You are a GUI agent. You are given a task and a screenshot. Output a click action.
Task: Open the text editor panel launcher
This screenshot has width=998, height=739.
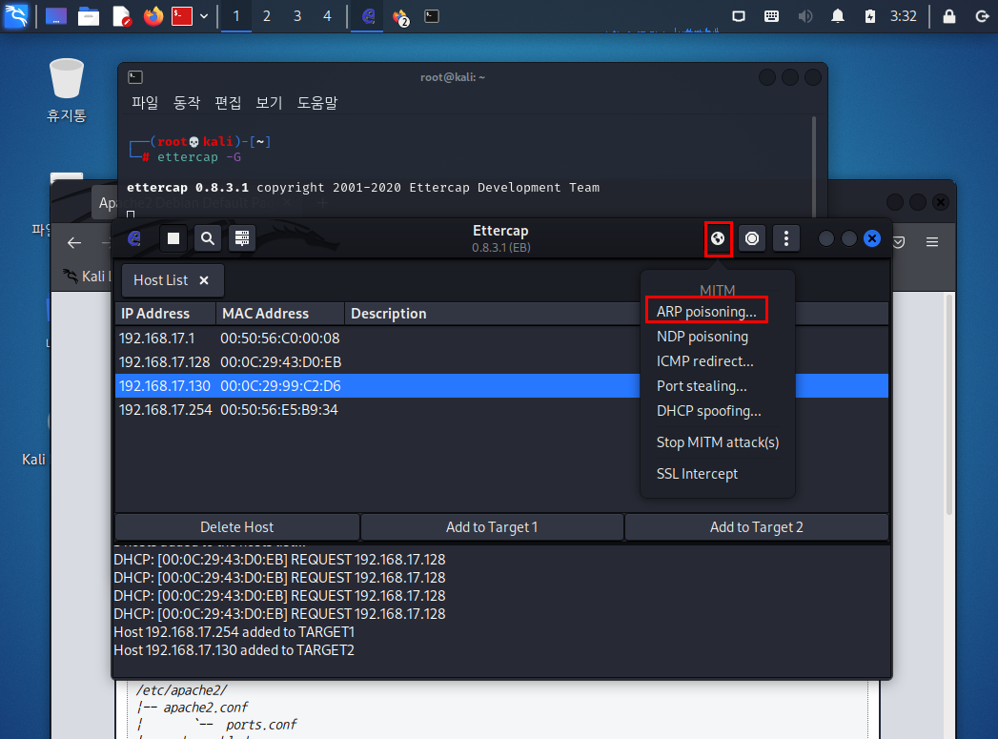click(122, 16)
